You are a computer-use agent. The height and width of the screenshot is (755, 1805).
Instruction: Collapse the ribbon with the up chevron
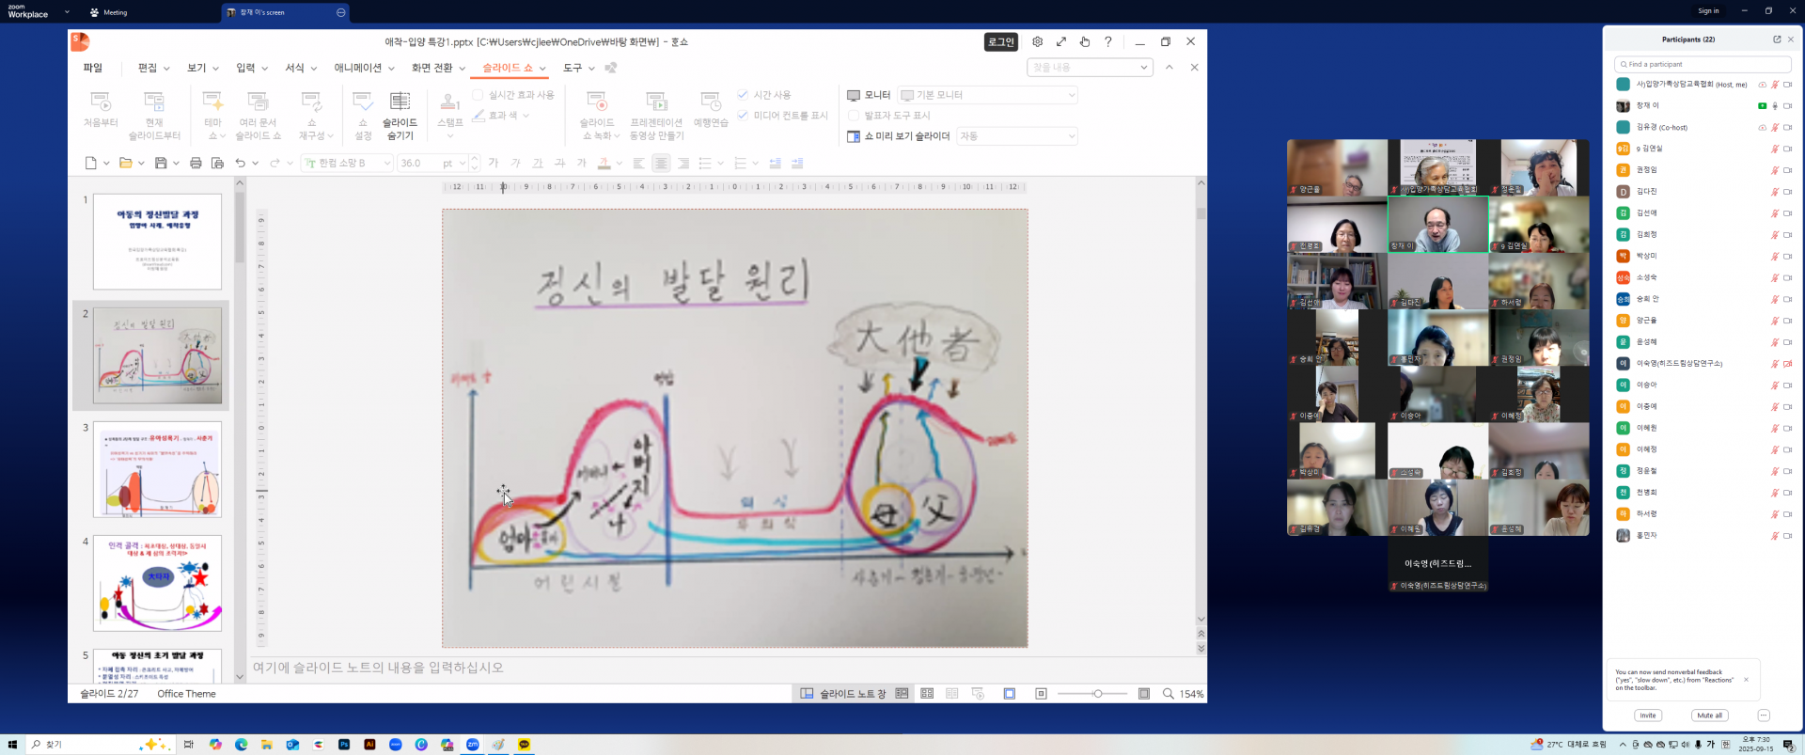[x=1169, y=68]
